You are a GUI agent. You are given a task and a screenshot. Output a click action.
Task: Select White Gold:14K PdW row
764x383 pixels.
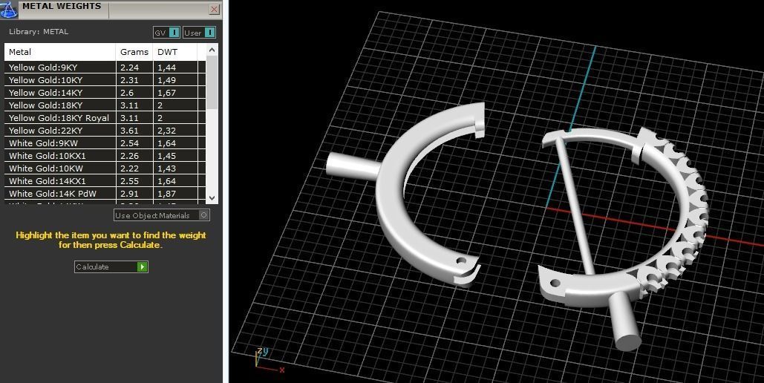105,194
